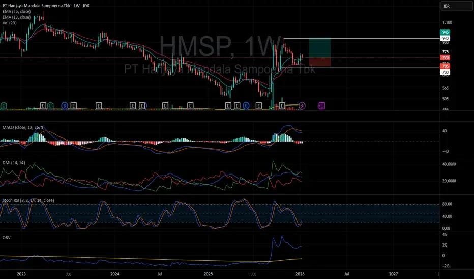Image resolution: width=474 pixels, height=279 pixels.
Task: Click the red 705 price label
Action: 445,66
